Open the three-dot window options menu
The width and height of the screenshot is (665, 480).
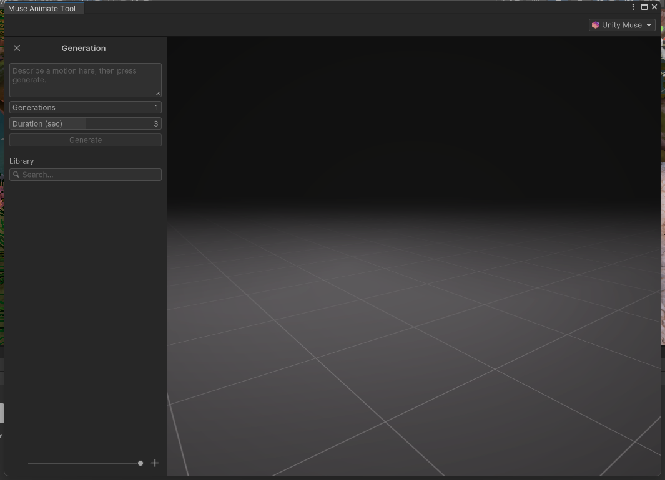click(x=634, y=7)
